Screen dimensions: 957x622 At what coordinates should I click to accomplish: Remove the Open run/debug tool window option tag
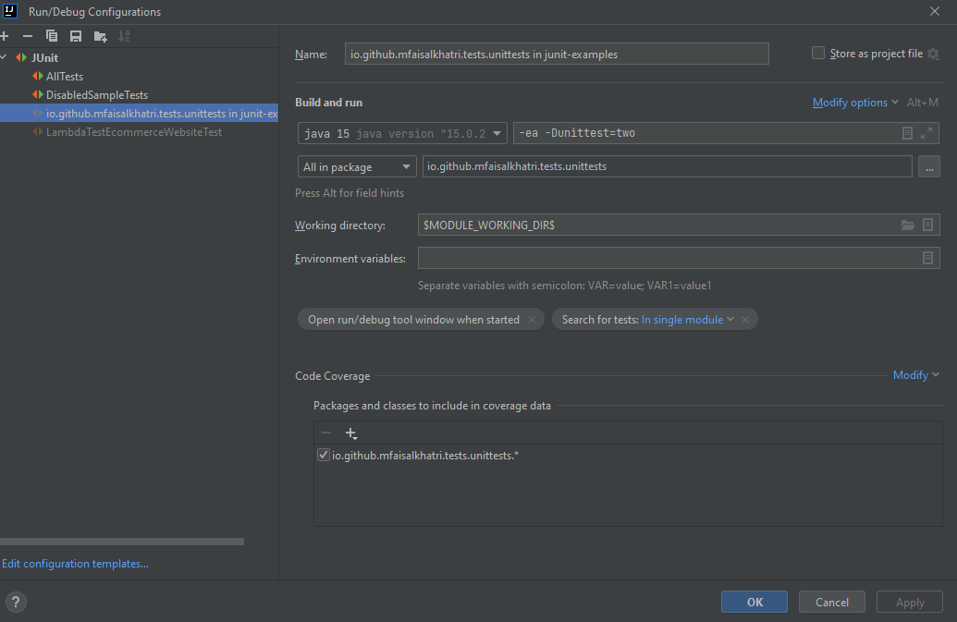[531, 320]
